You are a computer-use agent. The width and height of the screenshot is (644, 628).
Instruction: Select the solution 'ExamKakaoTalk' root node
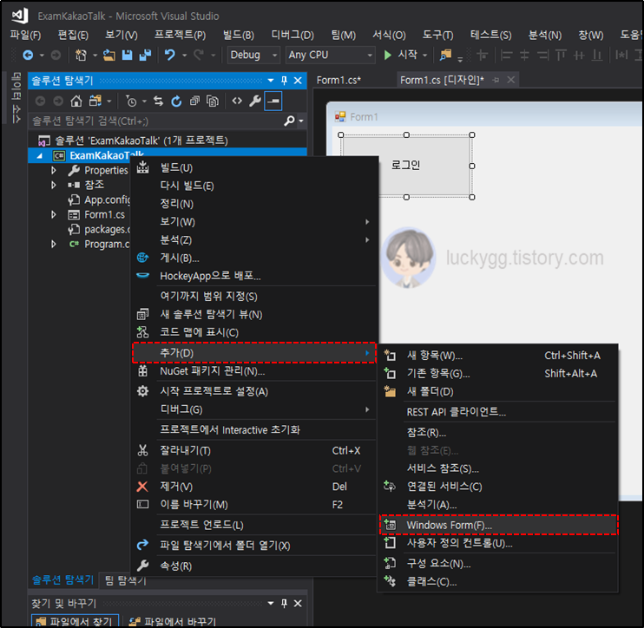pyautogui.click(x=133, y=141)
